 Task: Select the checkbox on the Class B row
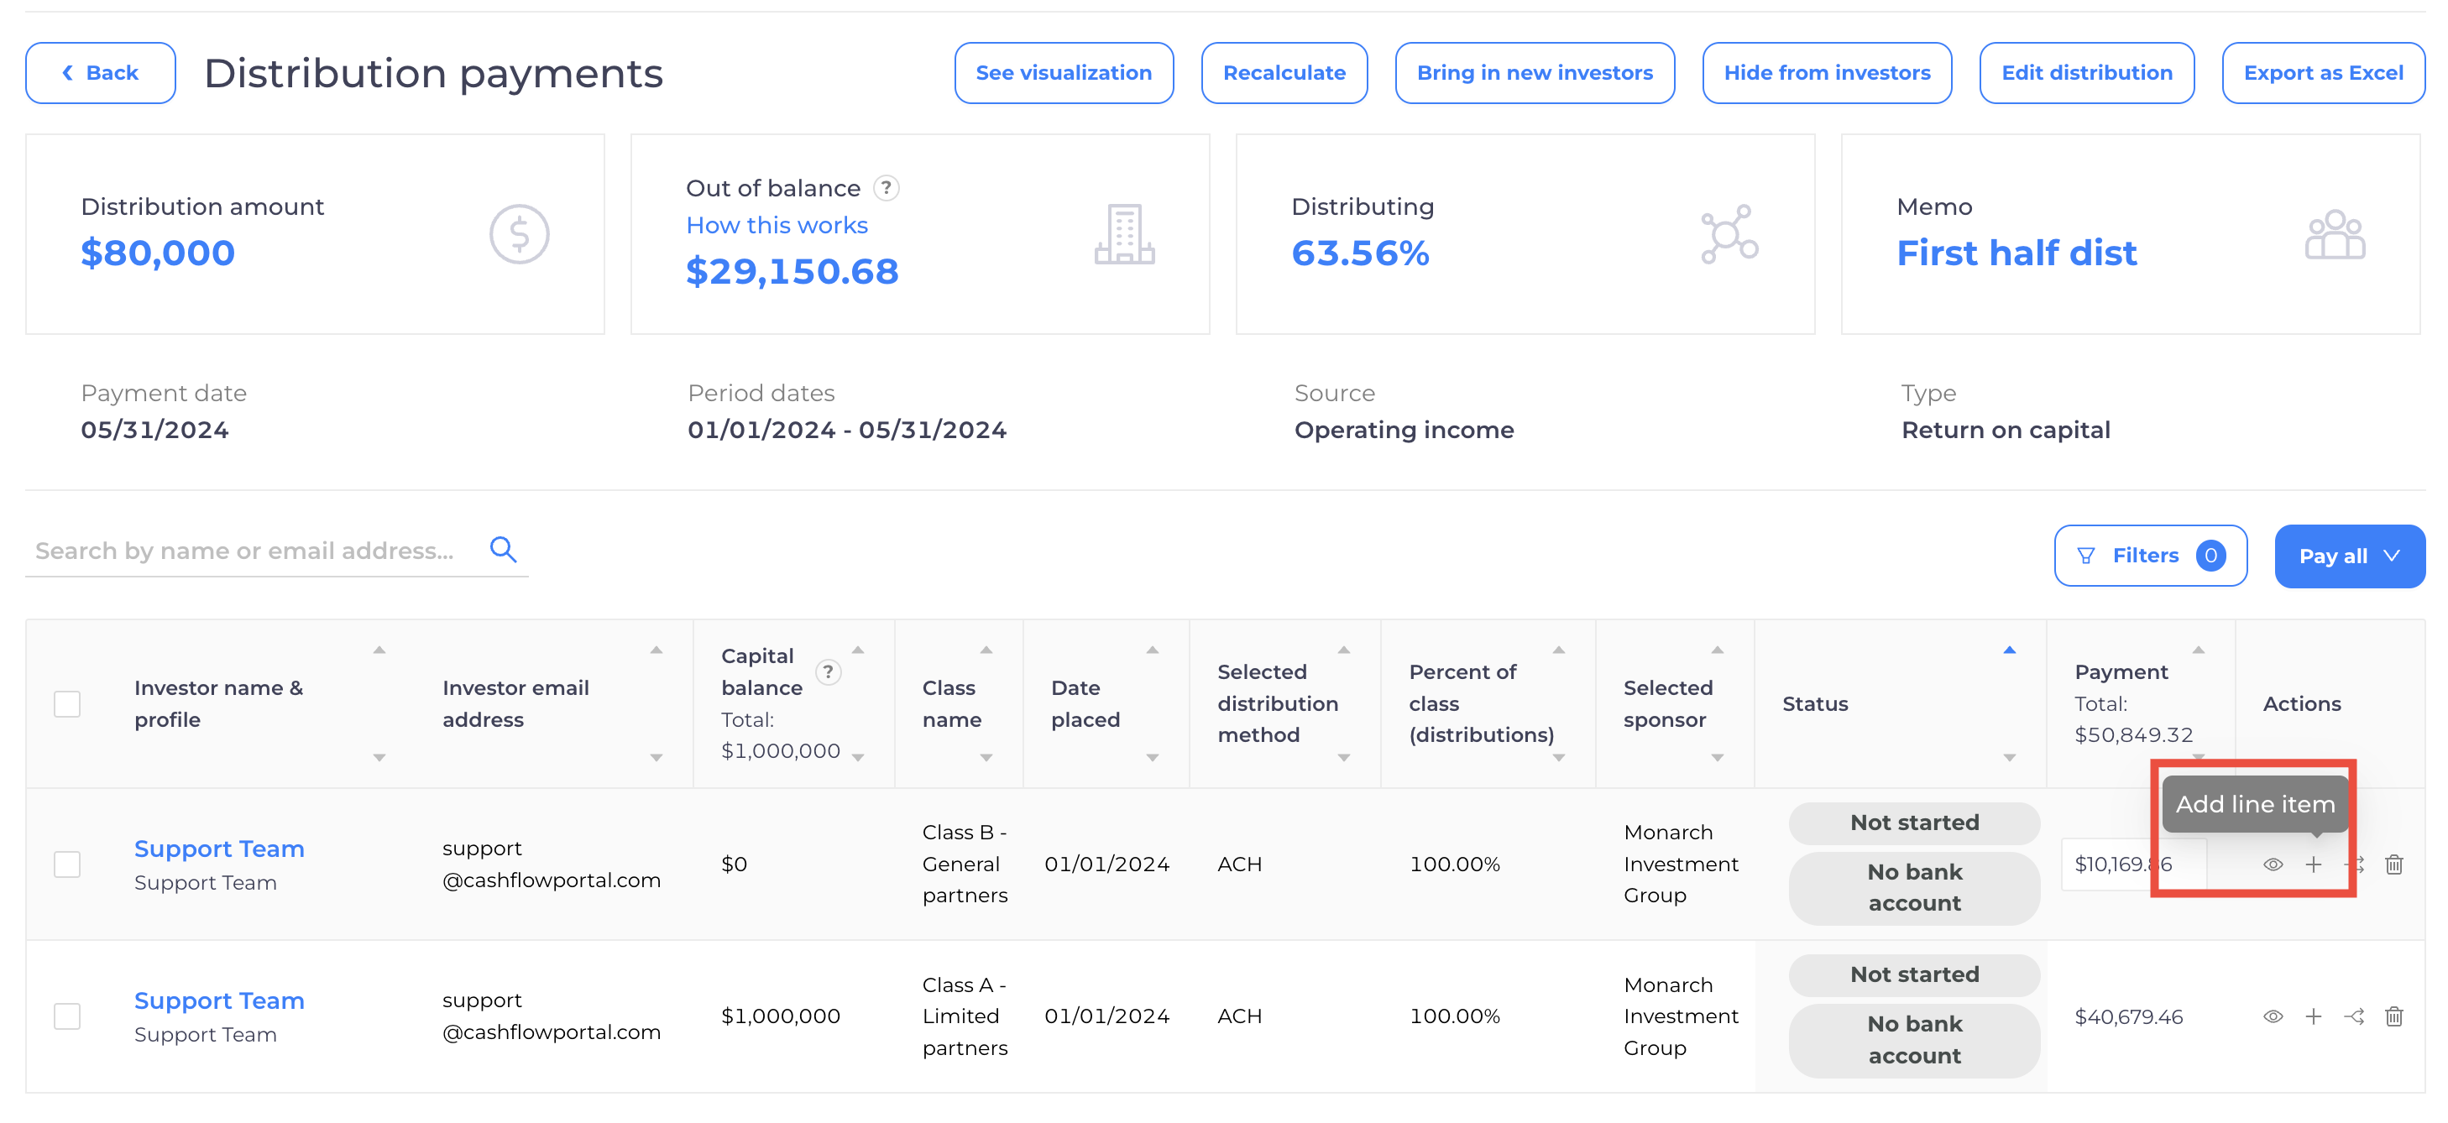66,864
